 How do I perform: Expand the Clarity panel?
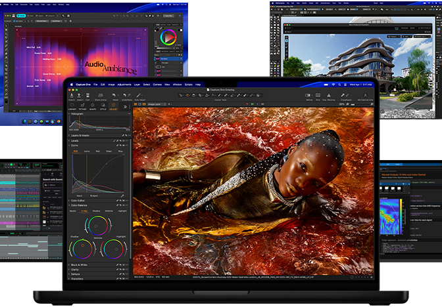70,270
